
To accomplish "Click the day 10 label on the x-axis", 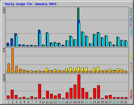I will (x=43, y=102).
